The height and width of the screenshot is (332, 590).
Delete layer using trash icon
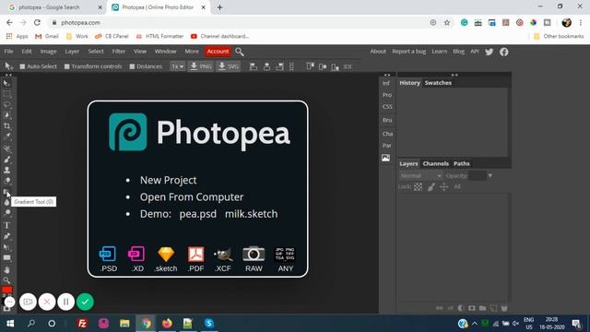click(x=504, y=308)
